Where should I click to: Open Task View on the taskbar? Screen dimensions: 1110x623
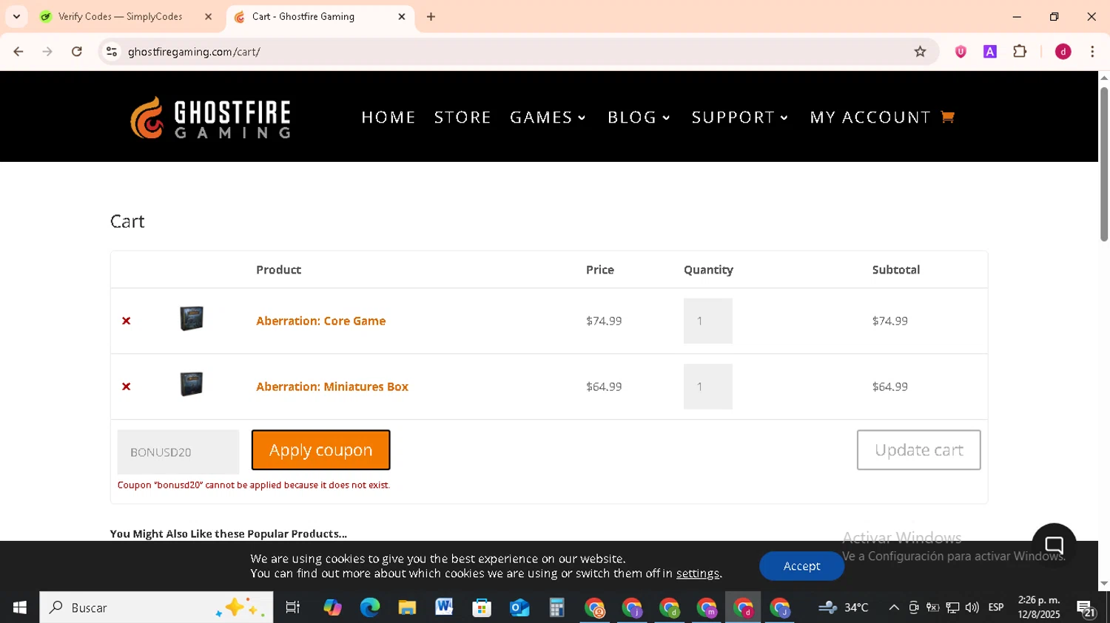(x=293, y=607)
